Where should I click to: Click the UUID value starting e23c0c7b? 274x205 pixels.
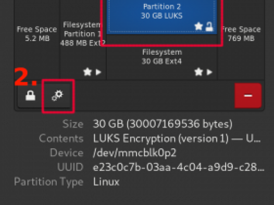pyautogui.click(x=179, y=167)
